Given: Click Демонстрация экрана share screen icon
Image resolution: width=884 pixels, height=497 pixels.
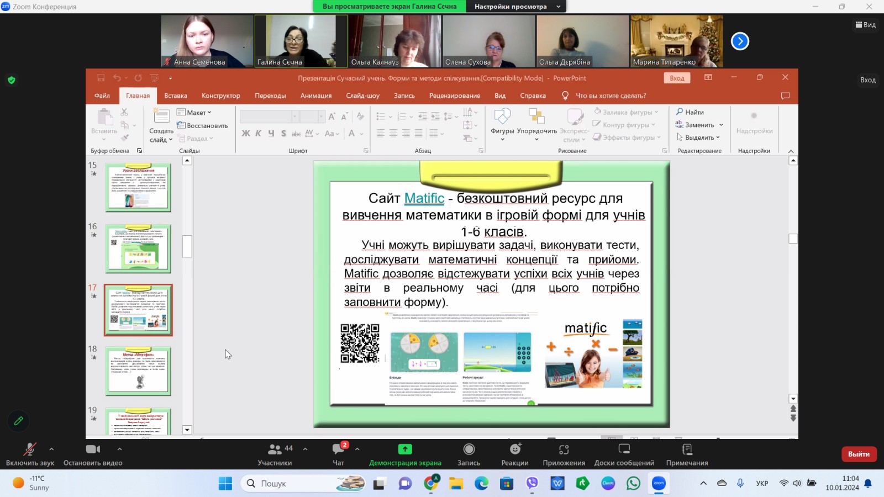Looking at the screenshot, I should [405, 449].
